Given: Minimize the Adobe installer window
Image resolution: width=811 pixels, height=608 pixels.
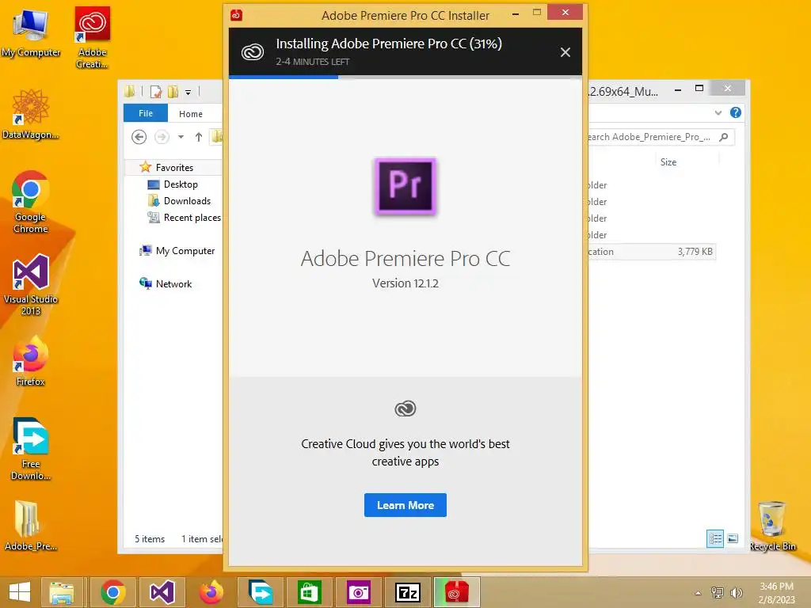Looking at the screenshot, I should coord(515,14).
